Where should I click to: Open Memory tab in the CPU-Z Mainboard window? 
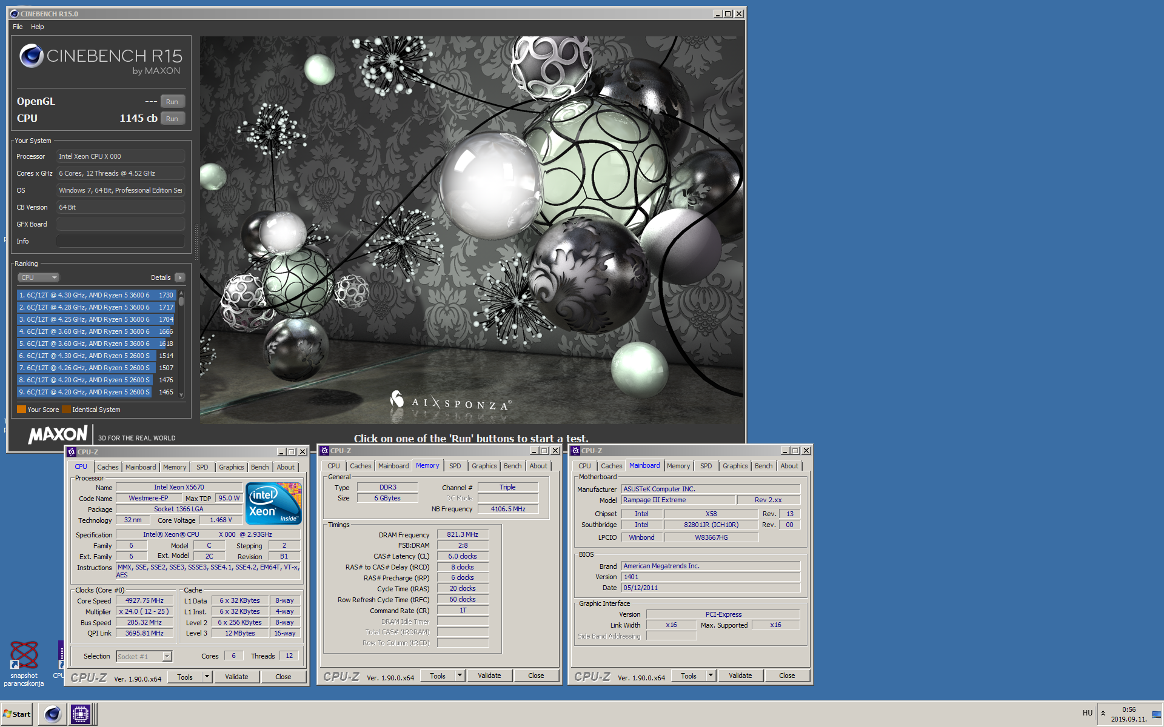pyautogui.click(x=678, y=466)
